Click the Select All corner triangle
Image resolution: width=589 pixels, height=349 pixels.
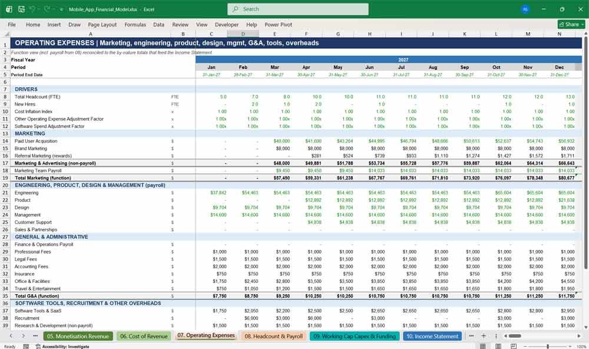tap(6, 34)
